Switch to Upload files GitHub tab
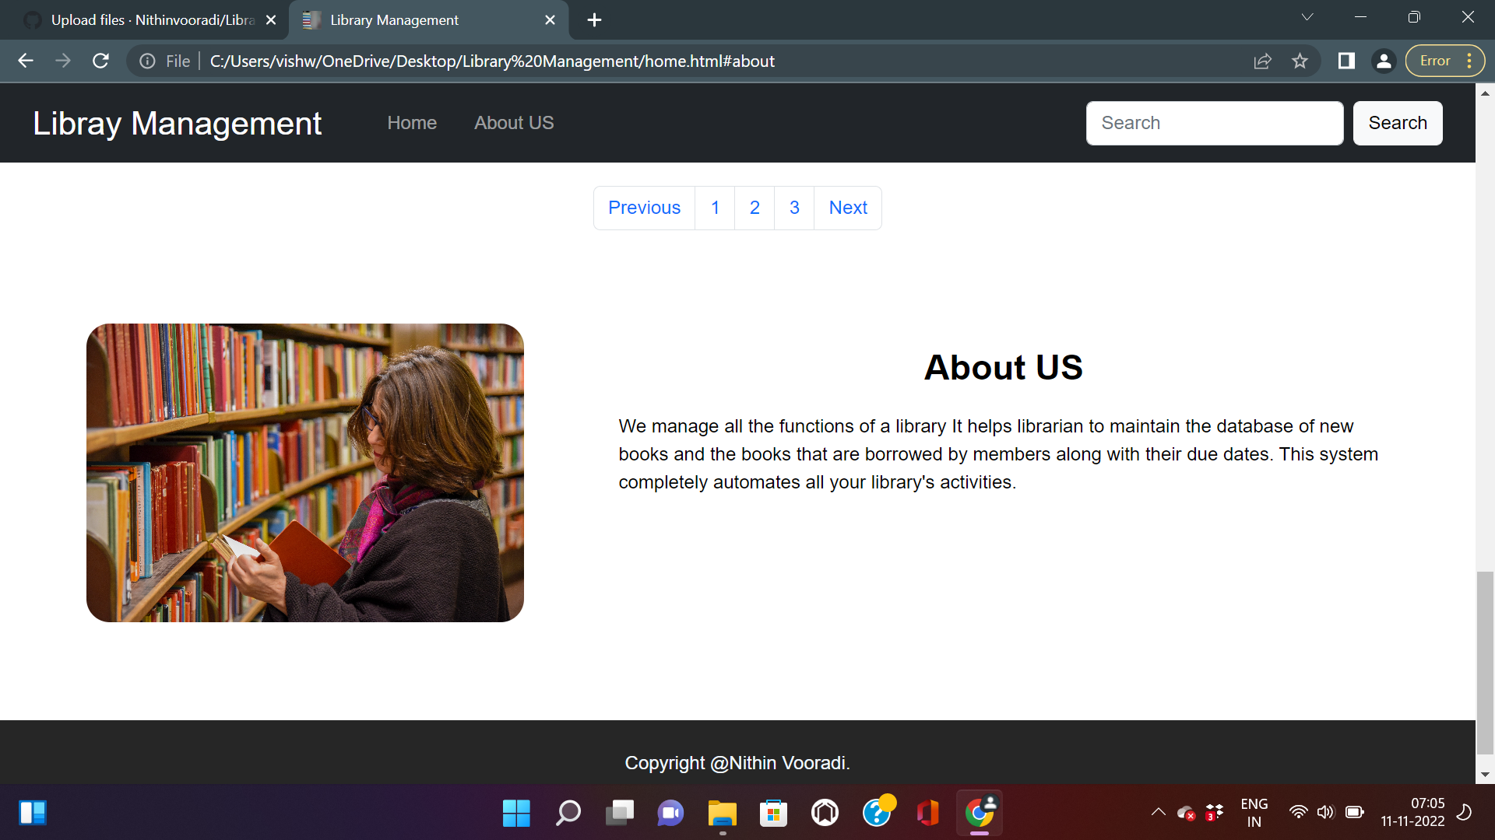The height and width of the screenshot is (840, 1495). [148, 20]
